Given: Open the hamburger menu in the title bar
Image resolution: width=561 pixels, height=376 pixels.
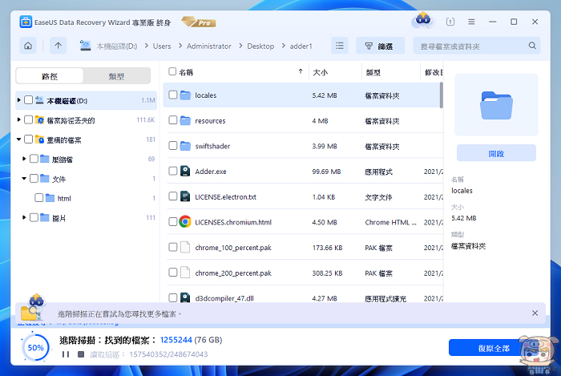Looking at the screenshot, I should point(470,21).
